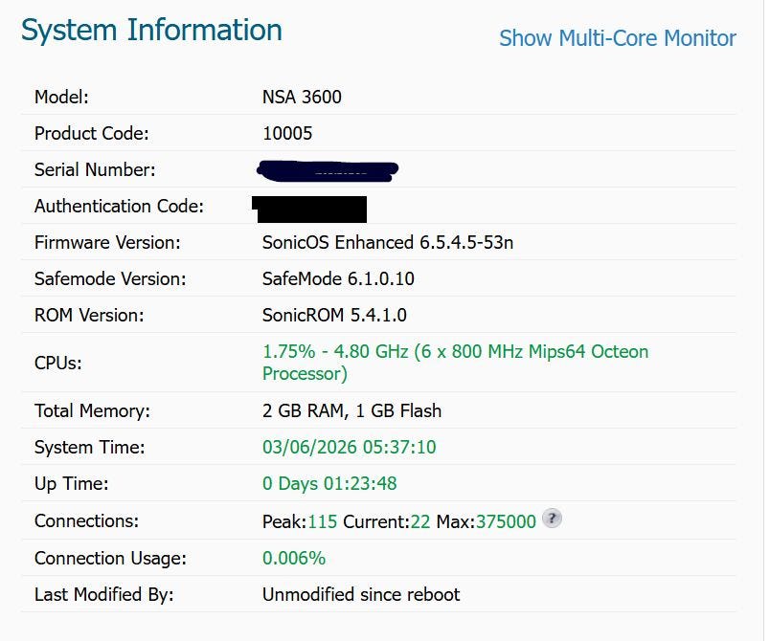Click the System Information heading
The image size is (770, 641).
[x=151, y=31]
